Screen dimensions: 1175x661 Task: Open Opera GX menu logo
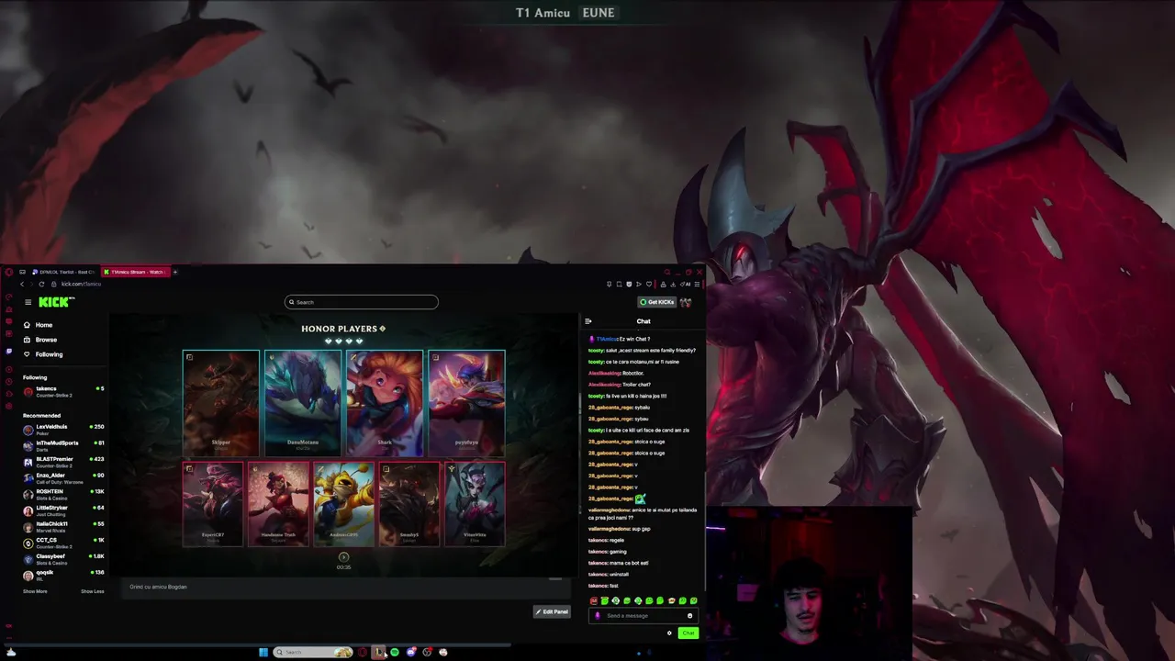tap(8, 272)
